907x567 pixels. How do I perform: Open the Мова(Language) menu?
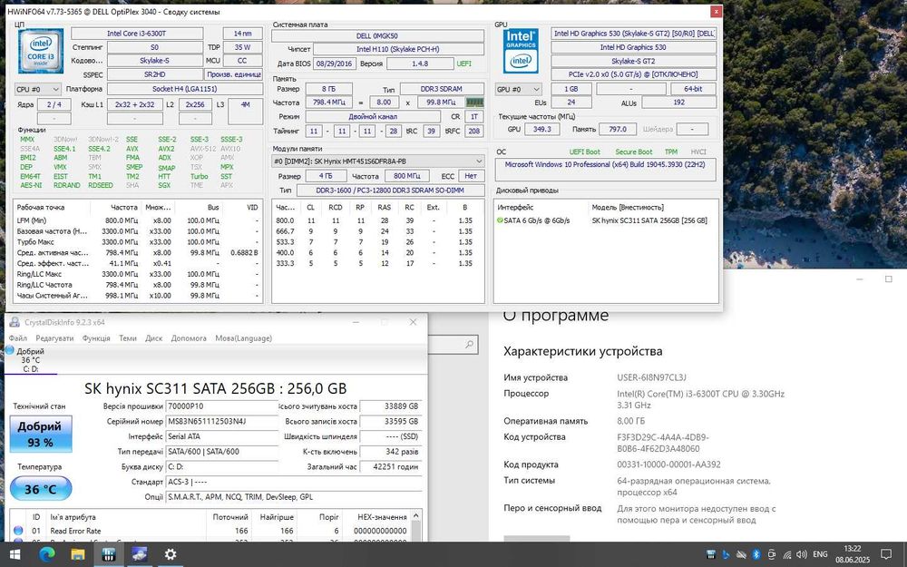click(243, 337)
